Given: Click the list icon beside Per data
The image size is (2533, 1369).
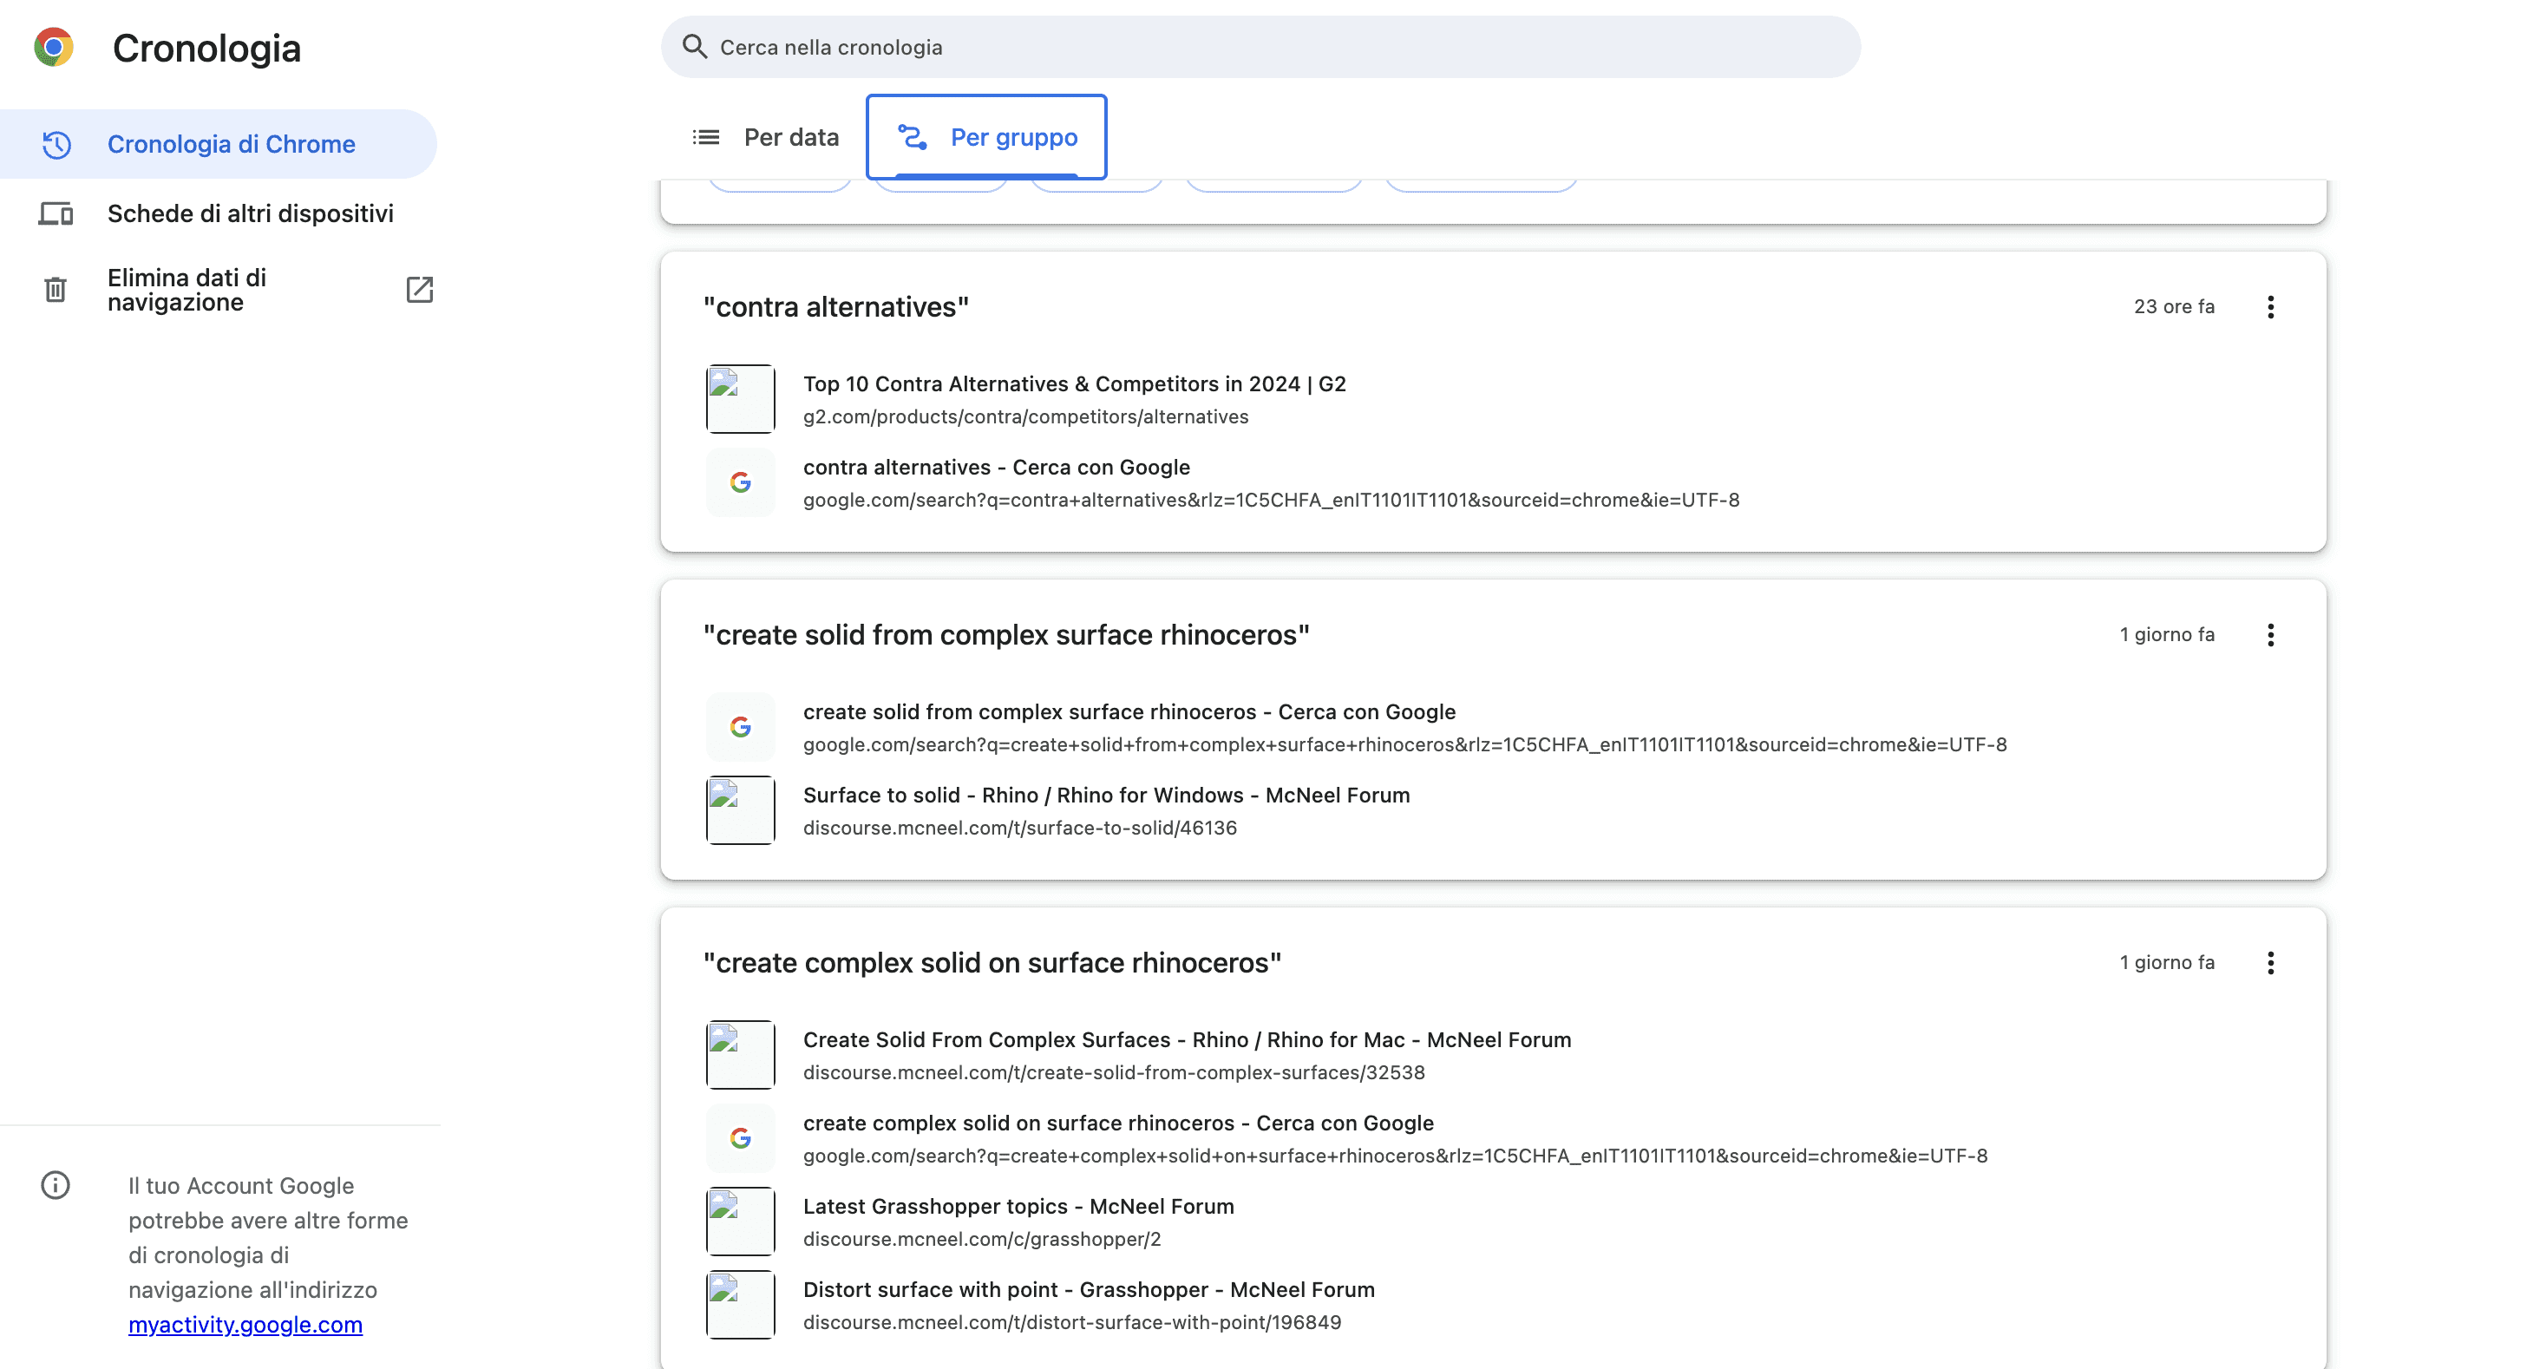Looking at the screenshot, I should coord(706,138).
